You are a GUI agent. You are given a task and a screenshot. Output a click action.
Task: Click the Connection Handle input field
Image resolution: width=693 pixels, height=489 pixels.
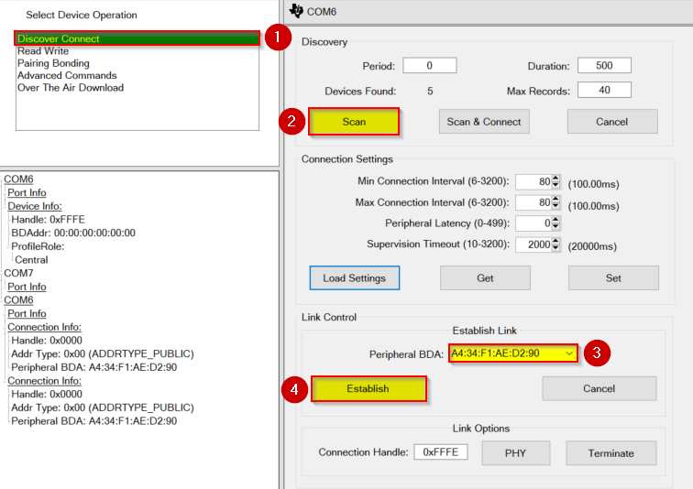440,452
